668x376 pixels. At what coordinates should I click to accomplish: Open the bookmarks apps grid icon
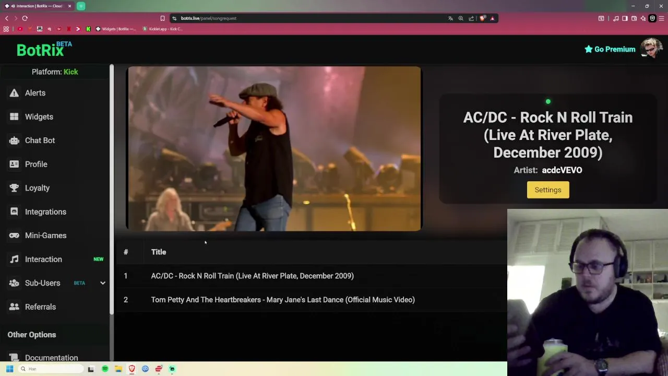click(x=6, y=29)
